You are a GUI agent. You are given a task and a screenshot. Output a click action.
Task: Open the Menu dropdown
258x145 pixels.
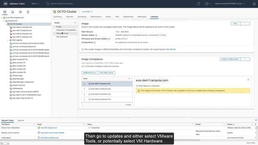[x=35, y=4]
